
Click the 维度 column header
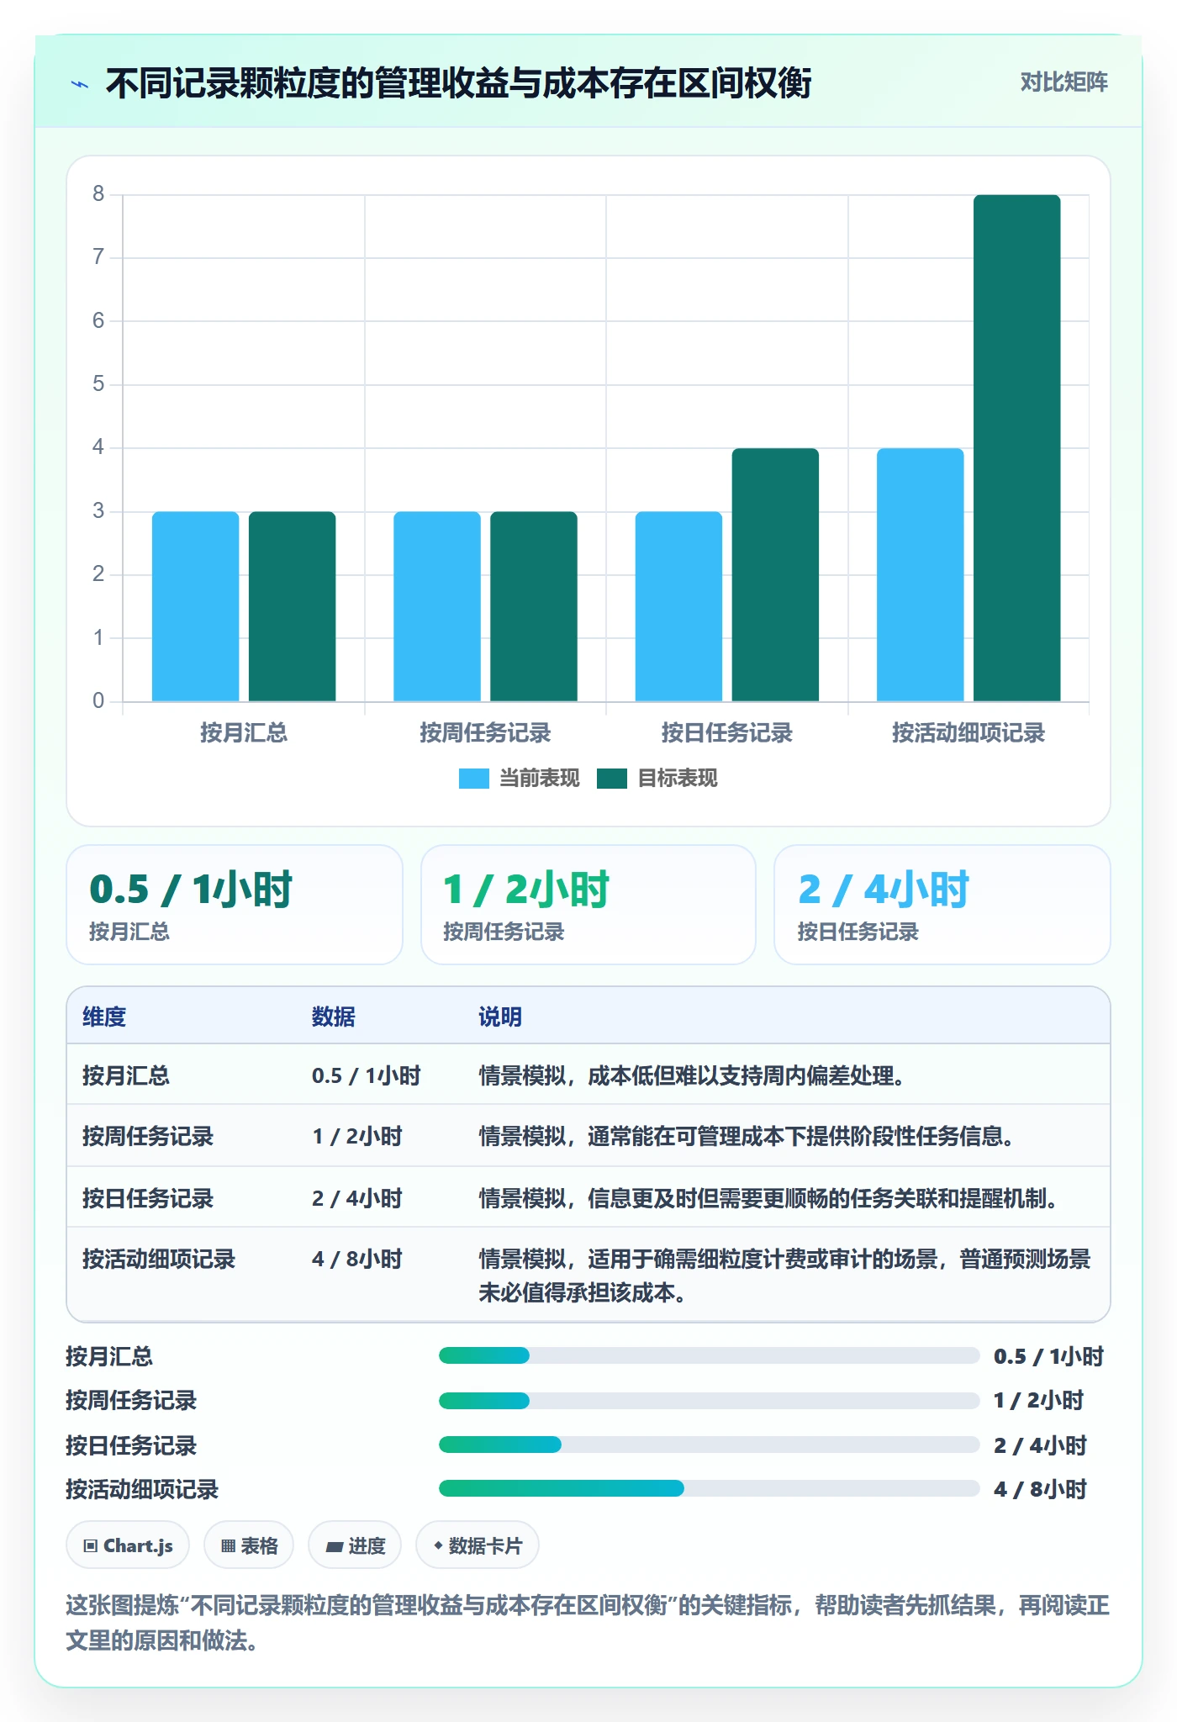(x=104, y=1017)
